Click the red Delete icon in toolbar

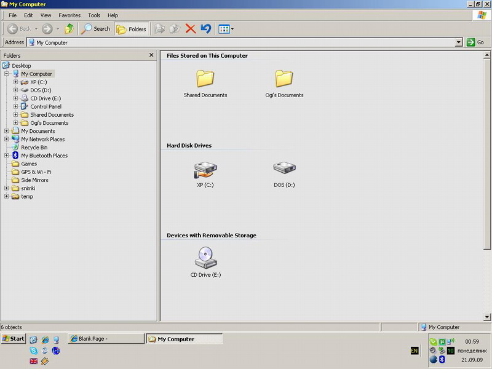tap(191, 28)
